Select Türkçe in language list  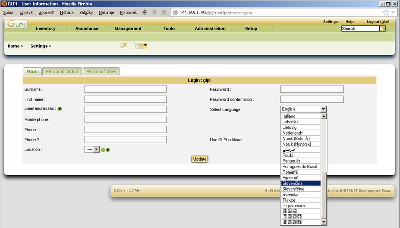point(301,200)
